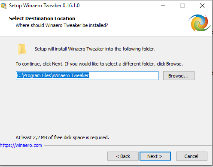
Task: Click the separator line beside the winaero link
Action: (128, 146)
